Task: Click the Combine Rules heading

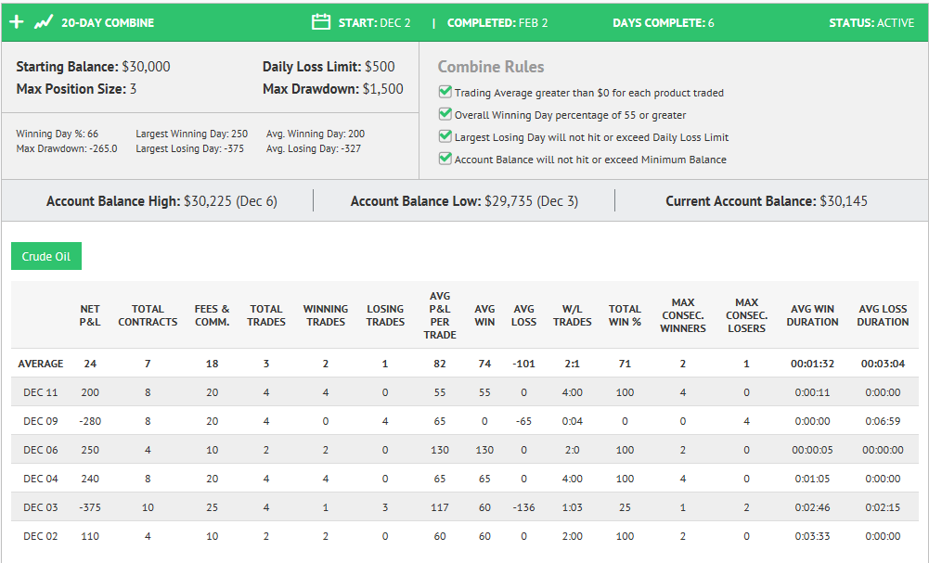Action: tap(491, 67)
